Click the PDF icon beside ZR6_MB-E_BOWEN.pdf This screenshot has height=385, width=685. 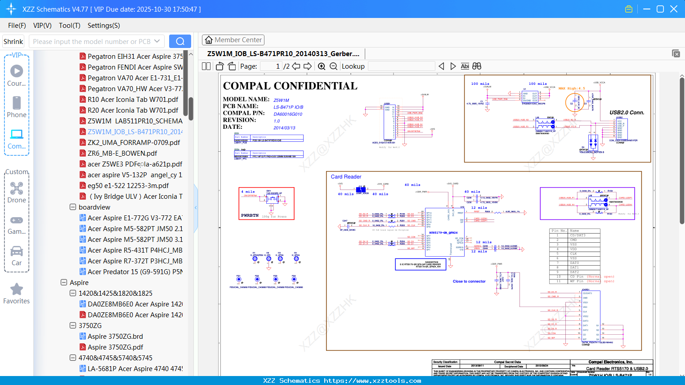click(83, 153)
